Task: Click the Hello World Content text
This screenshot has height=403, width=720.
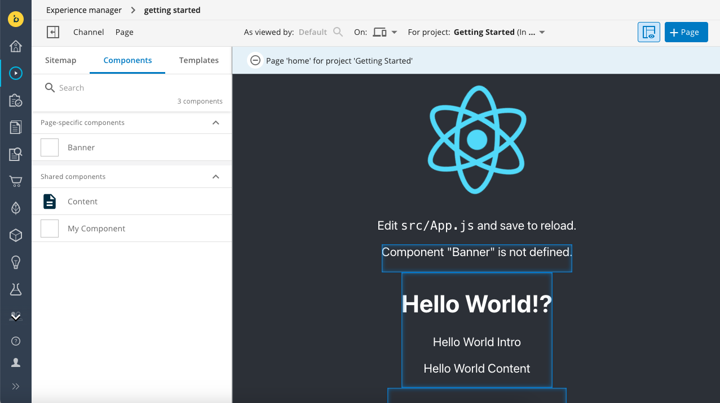Action: click(x=477, y=369)
